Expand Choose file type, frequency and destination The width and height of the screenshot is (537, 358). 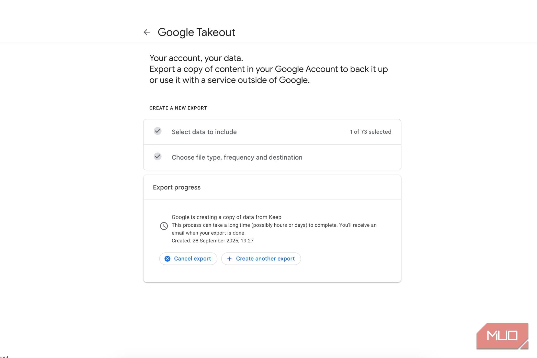(x=237, y=158)
